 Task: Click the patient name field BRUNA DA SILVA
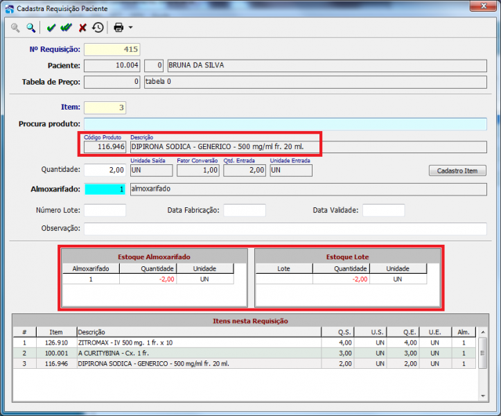coord(327,66)
